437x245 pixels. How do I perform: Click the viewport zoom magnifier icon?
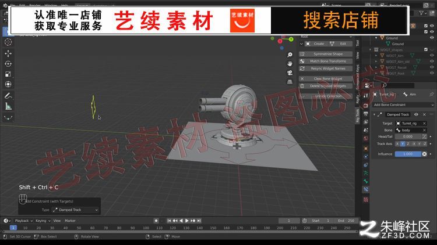(290, 55)
